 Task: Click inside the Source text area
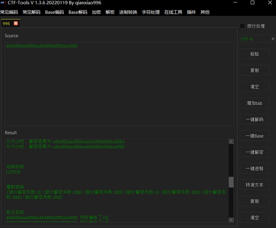pos(118,83)
